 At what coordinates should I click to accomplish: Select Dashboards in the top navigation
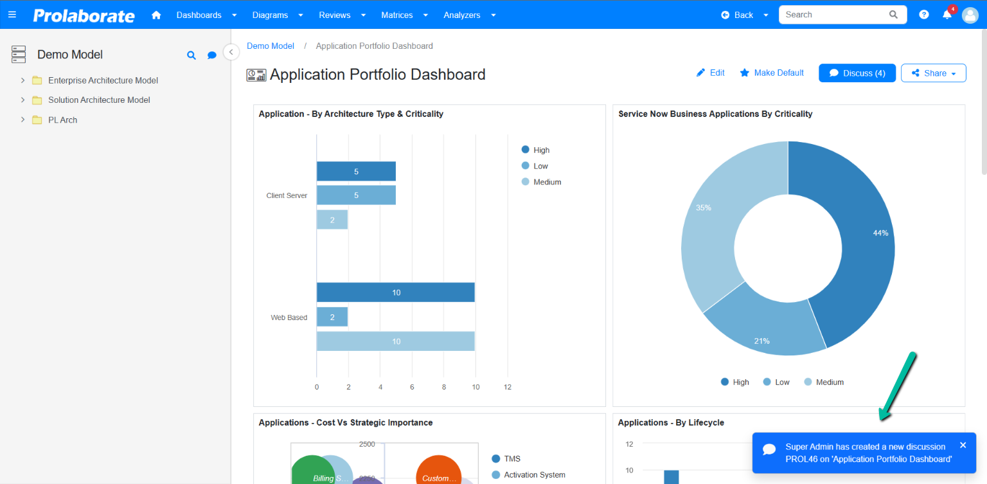click(x=199, y=15)
